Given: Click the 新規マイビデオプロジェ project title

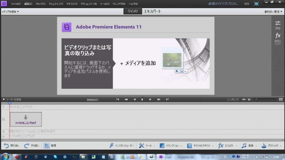Looking at the screenshot, I should 223,4.
